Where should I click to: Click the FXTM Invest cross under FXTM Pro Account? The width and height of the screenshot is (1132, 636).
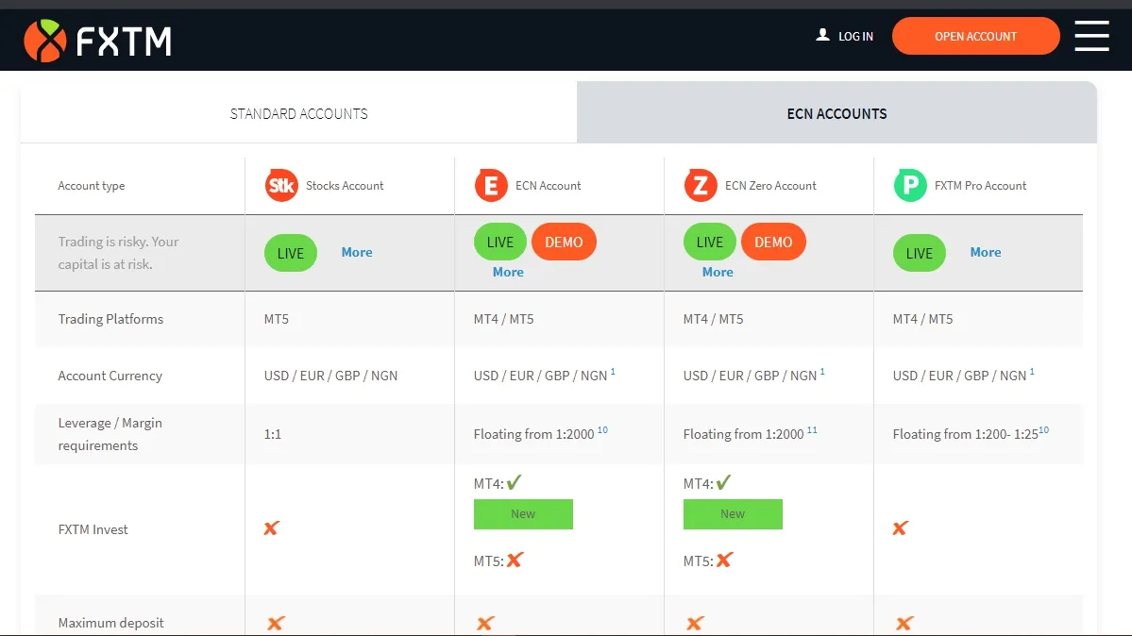point(900,528)
